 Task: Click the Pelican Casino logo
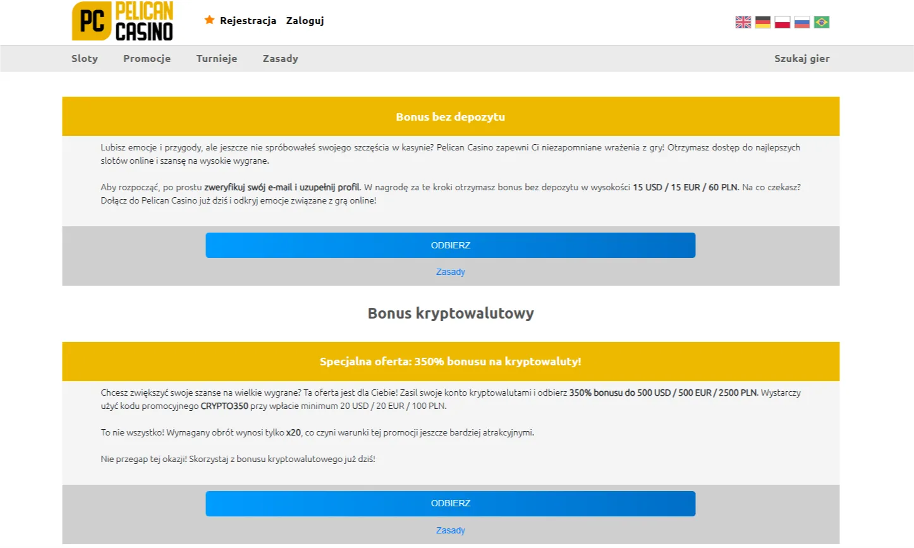tap(123, 21)
